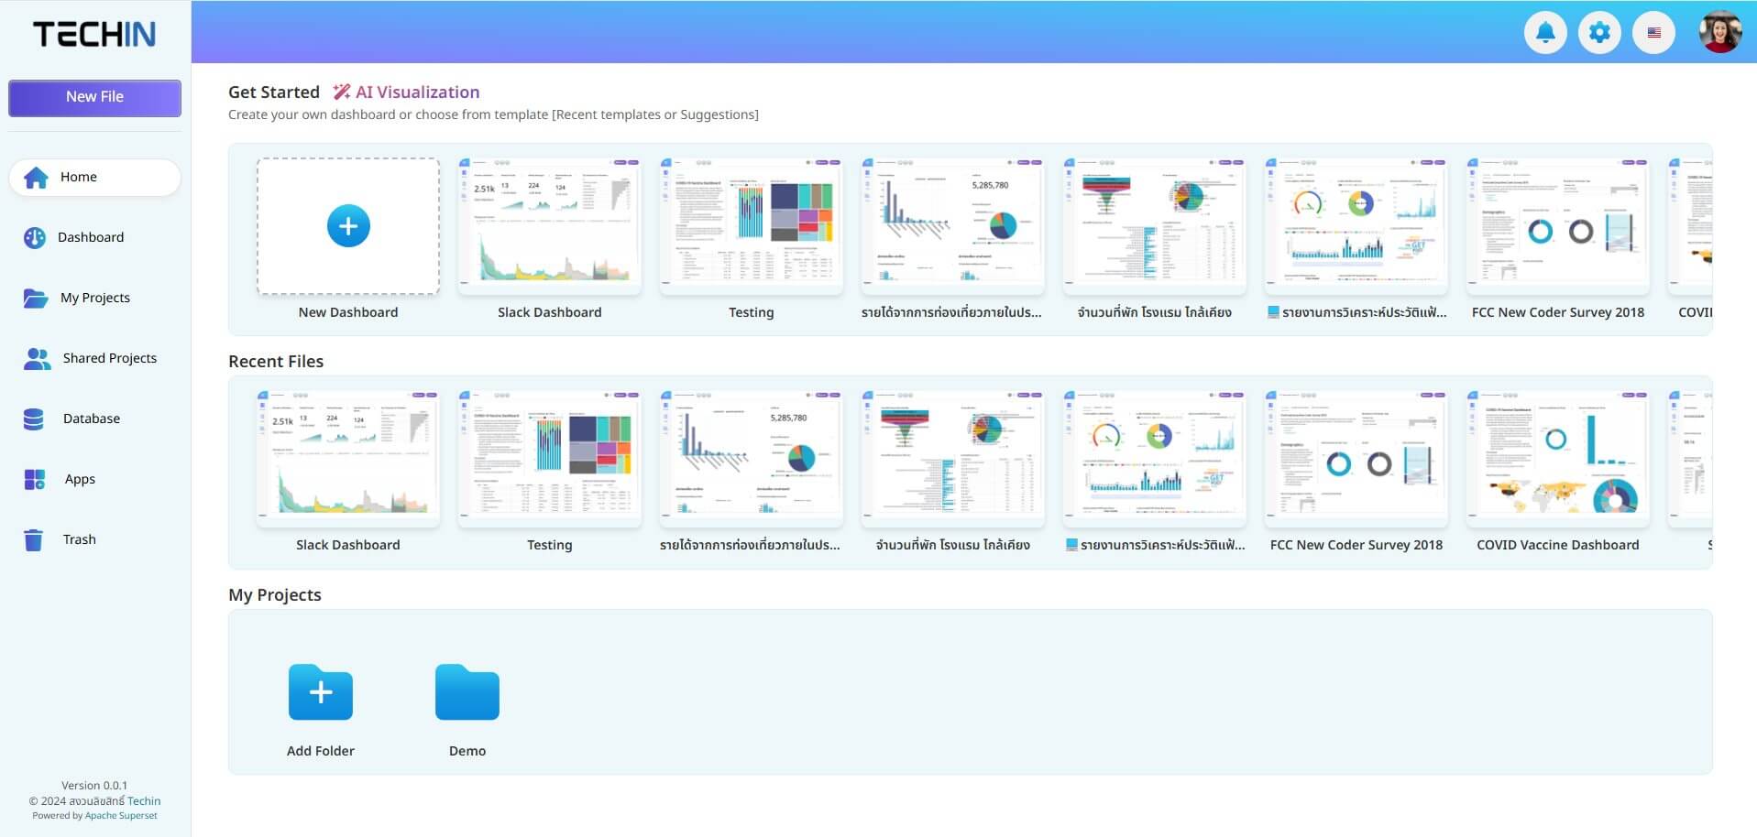Open Shared Projects people icon
This screenshot has width=1757, height=837.
37,358
